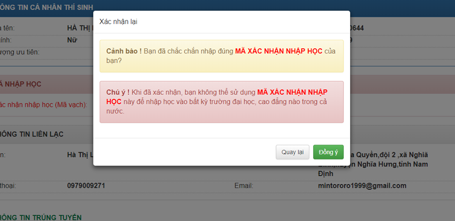The image size is (455, 221).
Task: Click the xác nhận nhập học (Mã vạch) label
Action: point(44,104)
